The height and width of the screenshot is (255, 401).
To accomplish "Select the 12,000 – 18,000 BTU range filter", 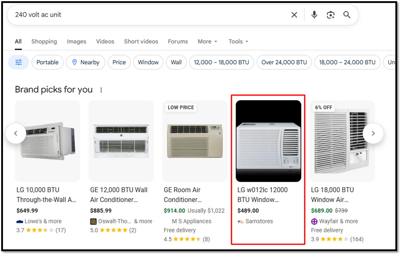I will click(x=221, y=62).
